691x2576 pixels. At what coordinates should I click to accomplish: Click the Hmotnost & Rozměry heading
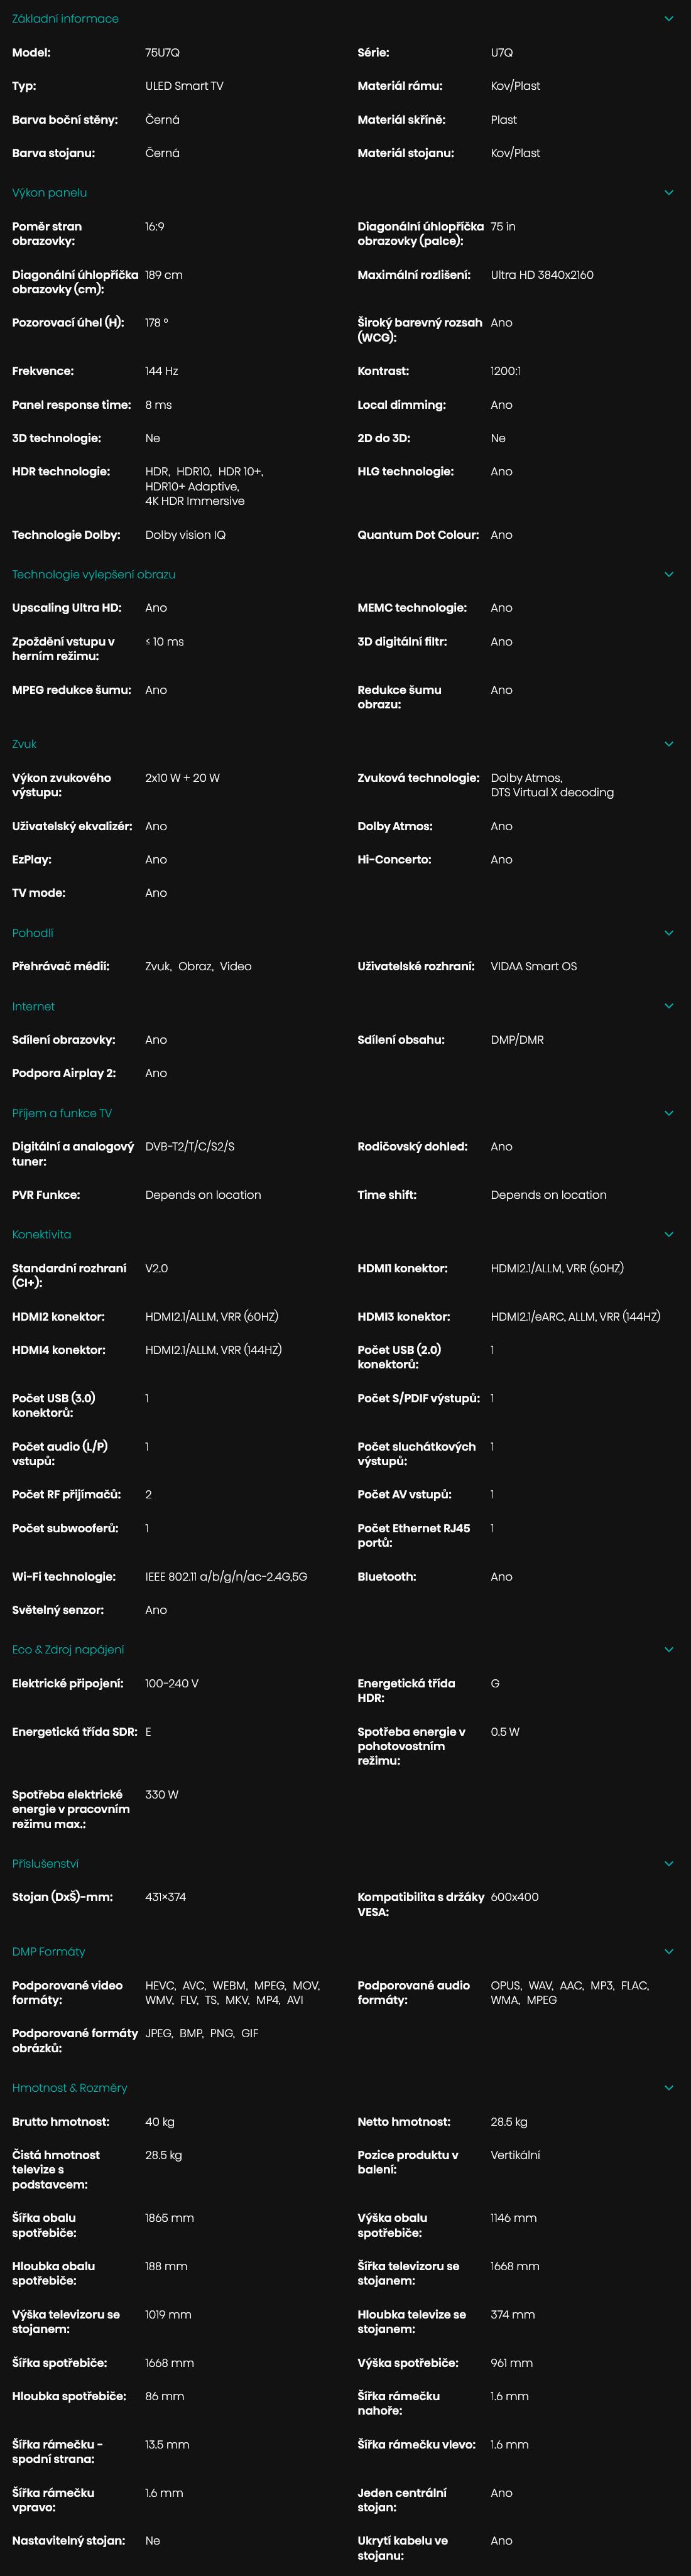tap(69, 2088)
